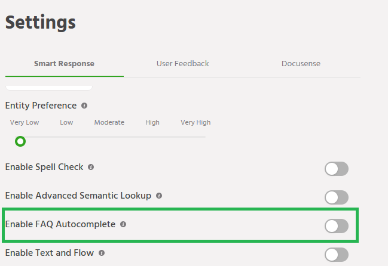Click the Very Low slider label
Viewport: 388px width, 266px height.
[24, 122]
